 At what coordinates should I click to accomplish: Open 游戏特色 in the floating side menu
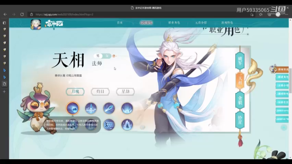[282, 94]
